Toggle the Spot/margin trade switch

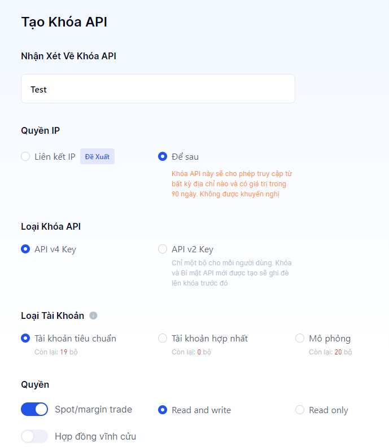(x=34, y=409)
